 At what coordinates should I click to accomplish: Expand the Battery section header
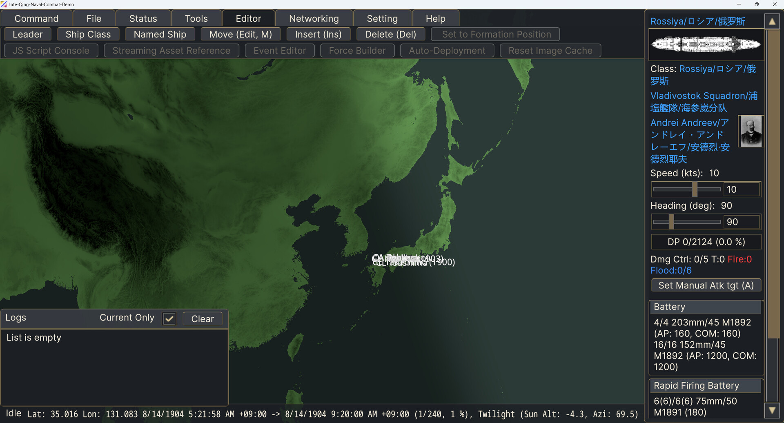click(706, 307)
